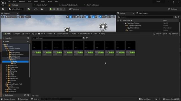This screenshot has width=181, height=101.
Task: Open the File menu
Action: [x=9, y=1]
